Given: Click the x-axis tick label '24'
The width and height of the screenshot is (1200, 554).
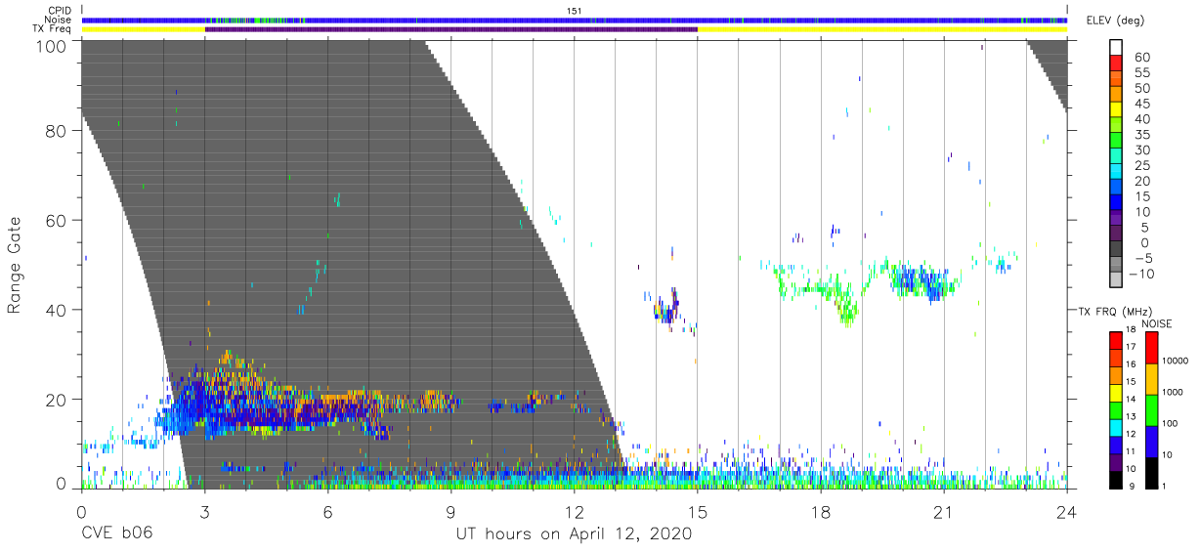Looking at the screenshot, I should click(x=1066, y=510).
